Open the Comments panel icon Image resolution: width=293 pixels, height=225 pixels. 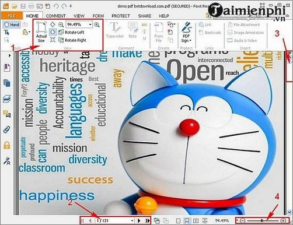click(x=7, y=114)
